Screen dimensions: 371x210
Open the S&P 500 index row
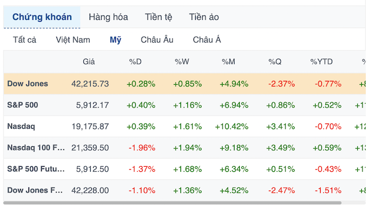(x=184, y=105)
